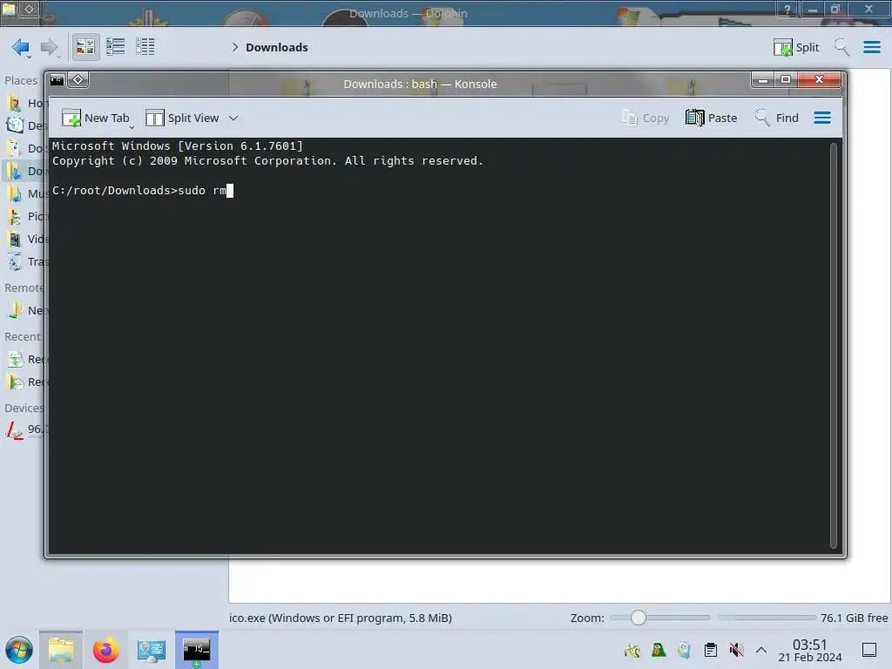892x669 pixels.
Task: Open Dolphin's hamburger menu
Action: (871, 47)
